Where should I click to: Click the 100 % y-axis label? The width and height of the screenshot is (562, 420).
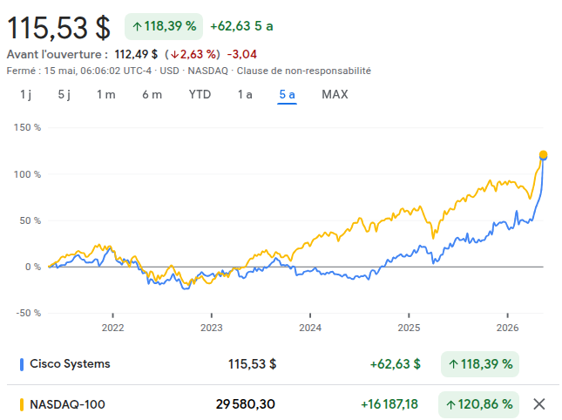pyautogui.click(x=27, y=174)
